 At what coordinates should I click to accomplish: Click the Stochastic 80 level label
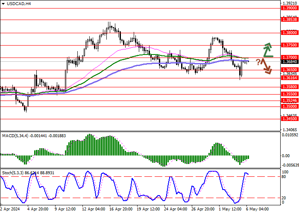284,177
